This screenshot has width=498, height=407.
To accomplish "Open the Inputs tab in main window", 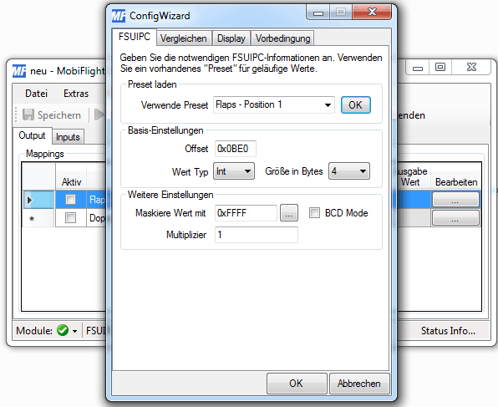I will coord(68,137).
